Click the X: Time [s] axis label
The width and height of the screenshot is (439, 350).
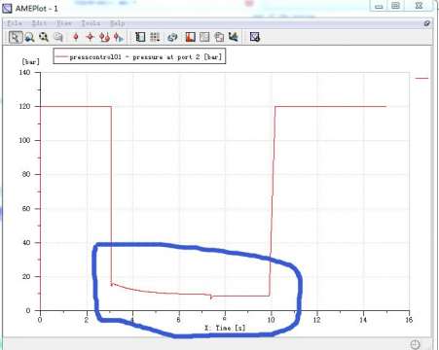[x=225, y=328]
